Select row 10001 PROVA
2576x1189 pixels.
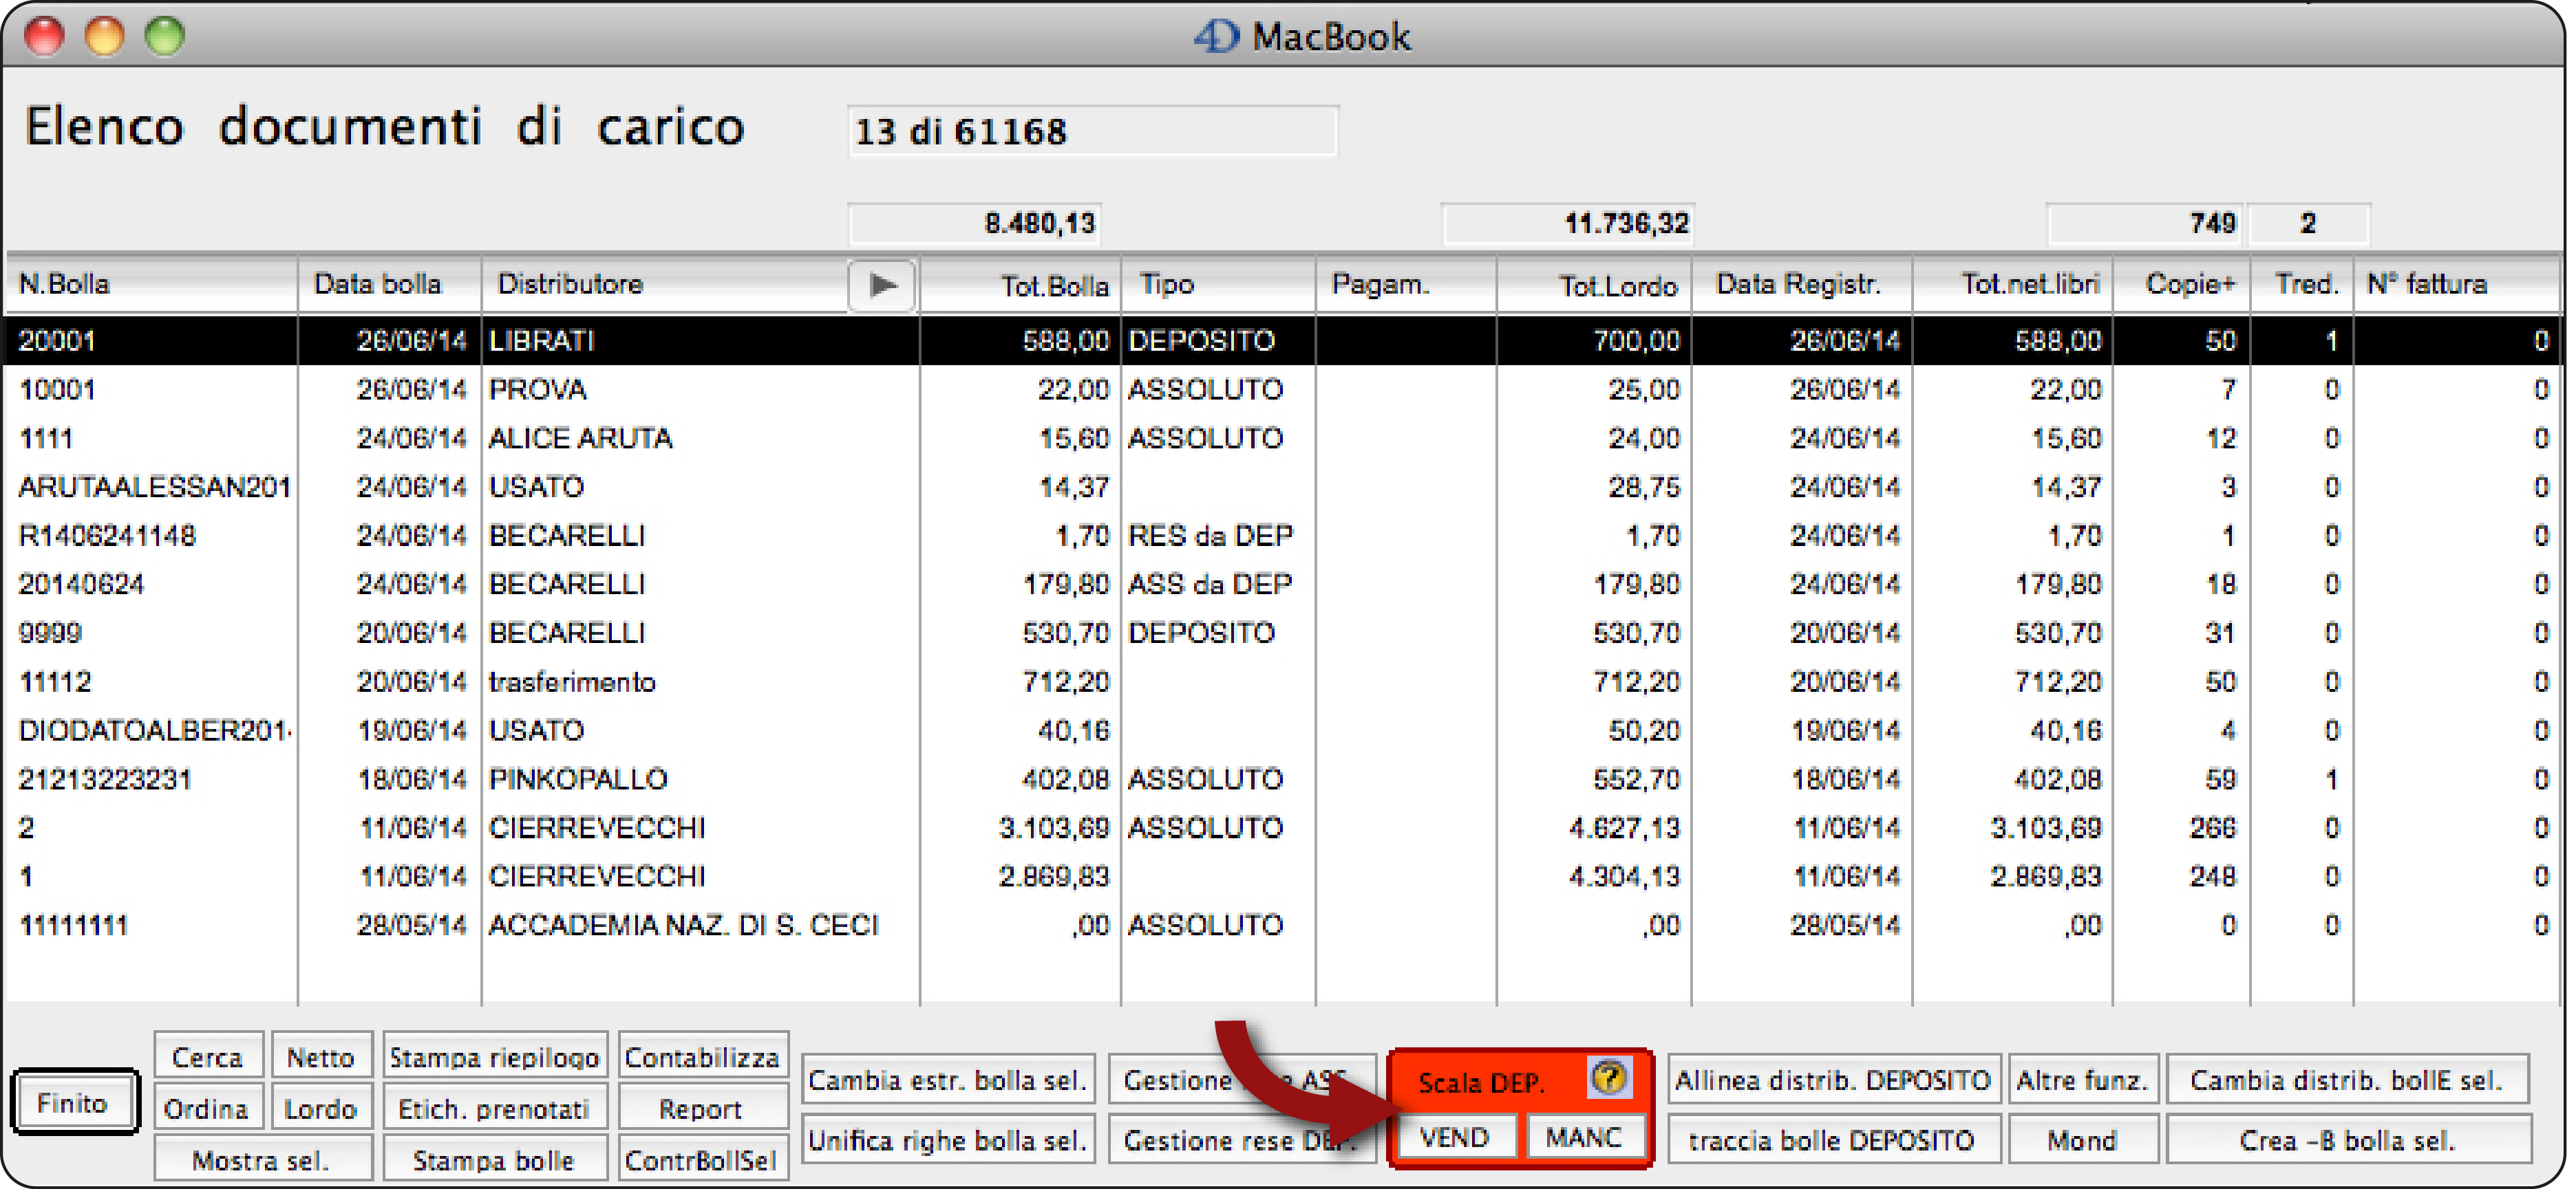coord(1283,390)
